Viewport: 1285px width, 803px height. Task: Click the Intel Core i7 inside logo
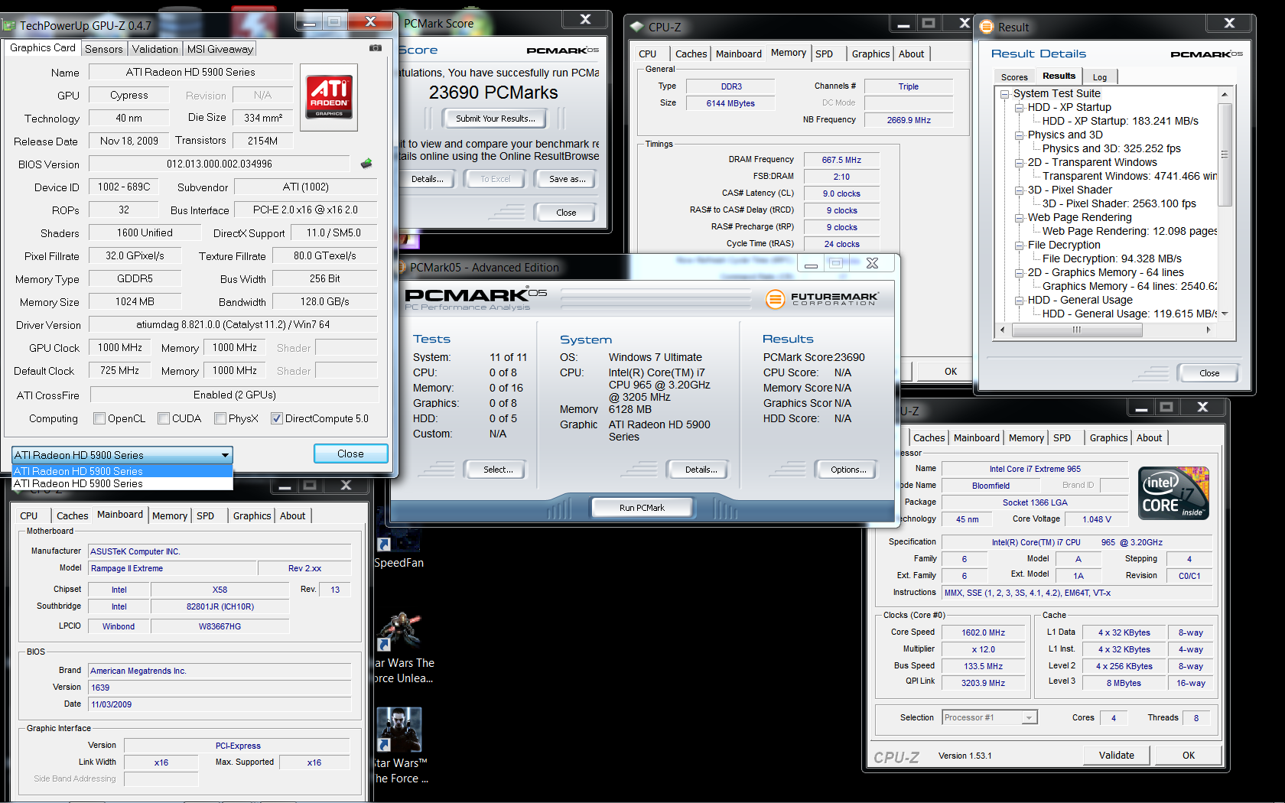1173,493
